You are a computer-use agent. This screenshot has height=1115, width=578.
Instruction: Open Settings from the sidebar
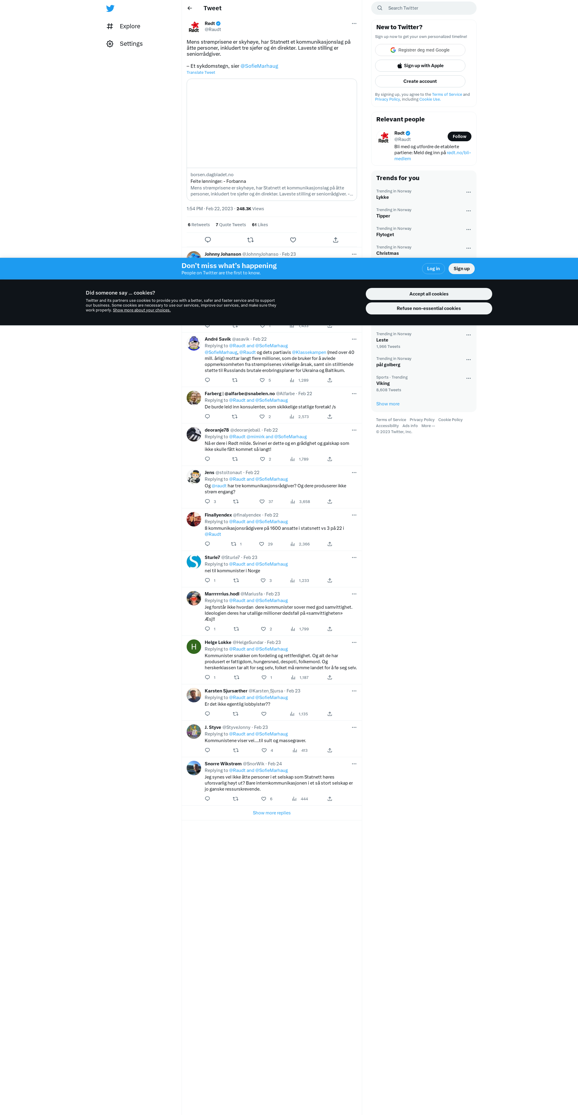click(x=125, y=44)
